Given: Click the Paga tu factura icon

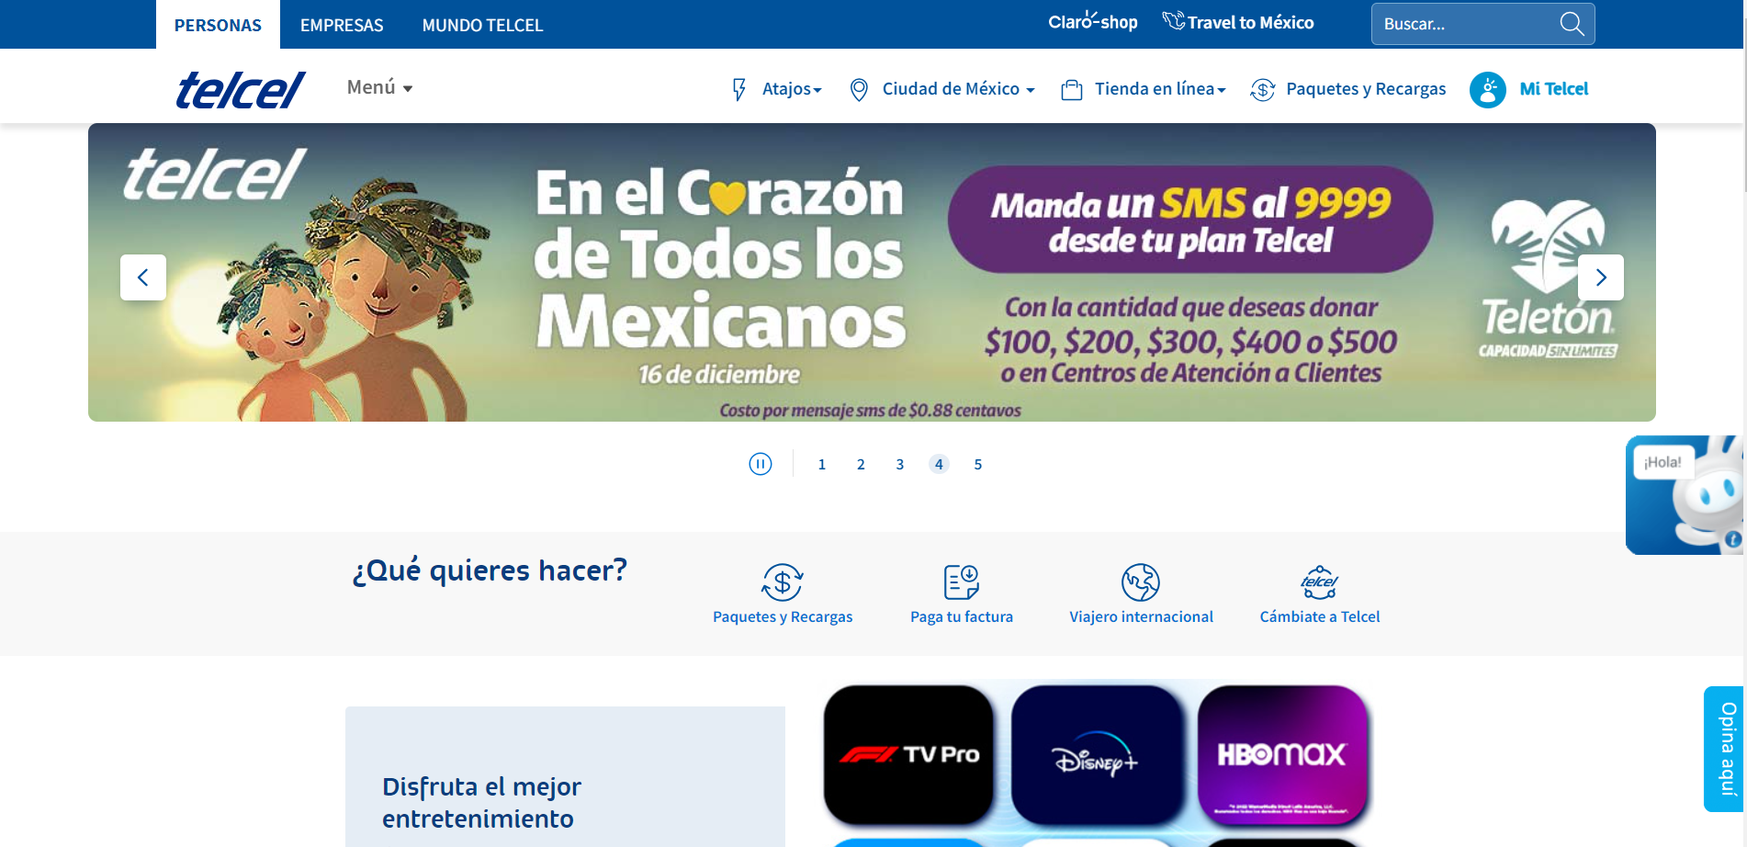Looking at the screenshot, I should pyautogui.click(x=962, y=582).
